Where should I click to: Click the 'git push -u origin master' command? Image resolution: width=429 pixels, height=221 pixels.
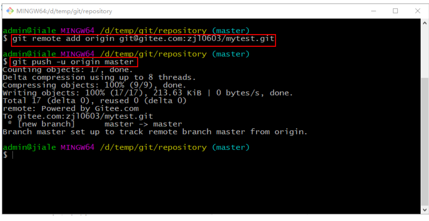(x=74, y=62)
